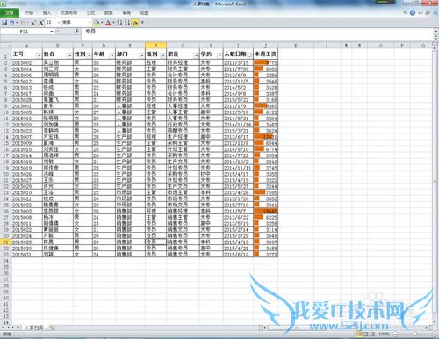This screenshot has width=439, height=339.
Task: Click the insert function fx icon
Action: pos(77,31)
